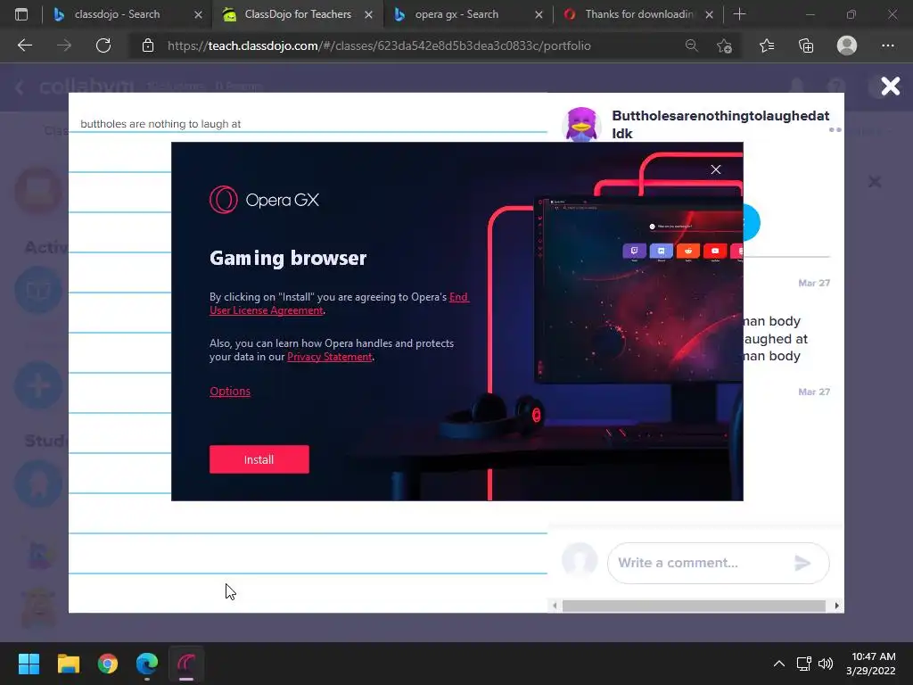913x685 pixels.
Task: Click the Write a comment field
Action: tap(718, 563)
